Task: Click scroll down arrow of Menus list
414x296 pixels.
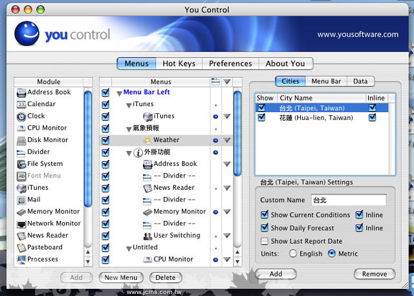Action: [237, 262]
